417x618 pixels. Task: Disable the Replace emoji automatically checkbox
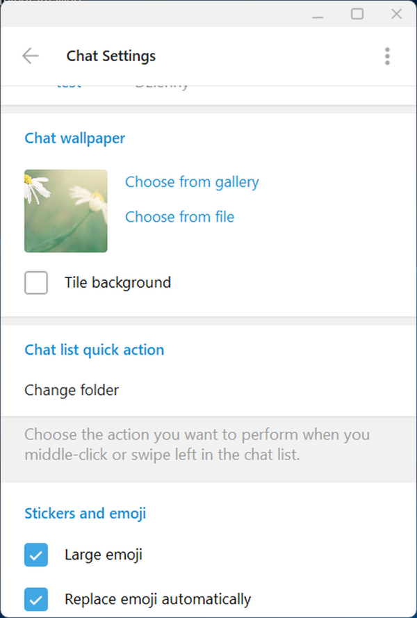pos(36,599)
